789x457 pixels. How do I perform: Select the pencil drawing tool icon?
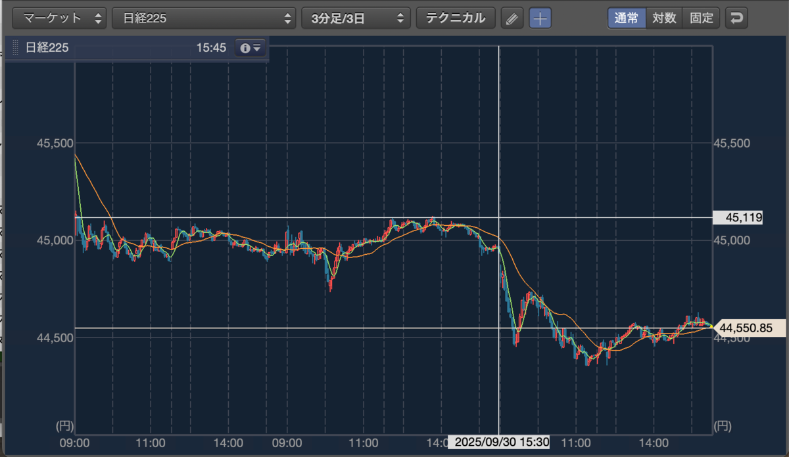coord(512,18)
